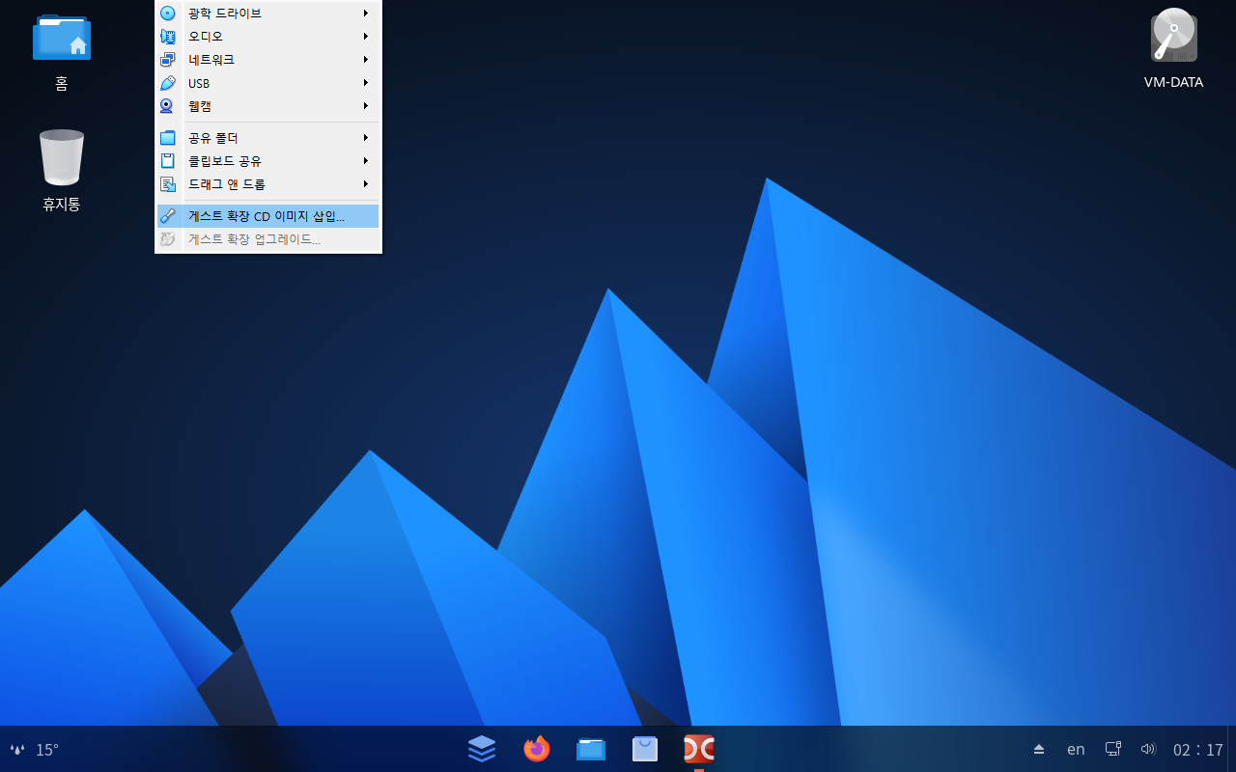Screen dimensions: 1236x772
Task: Choose 게스트 확장 CD 이미지 삽입
Action: coord(267,216)
